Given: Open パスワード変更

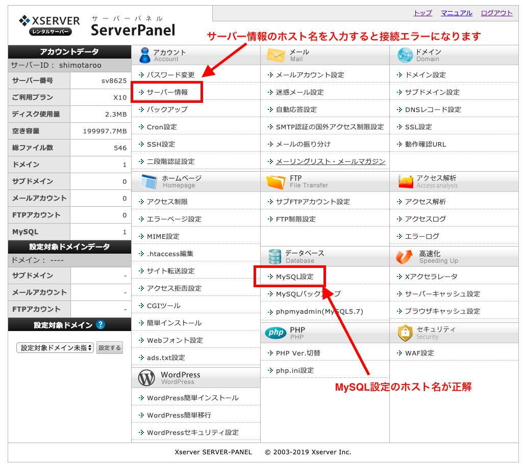Looking at the screenshot, I should point(170,74).
